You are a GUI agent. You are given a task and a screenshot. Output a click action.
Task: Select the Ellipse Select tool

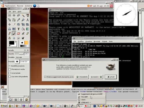pyautogui.click(x=14, y=15)
